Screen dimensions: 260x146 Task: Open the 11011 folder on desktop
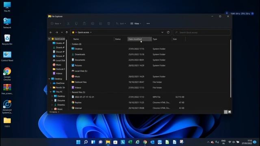[x=7, y=122]
